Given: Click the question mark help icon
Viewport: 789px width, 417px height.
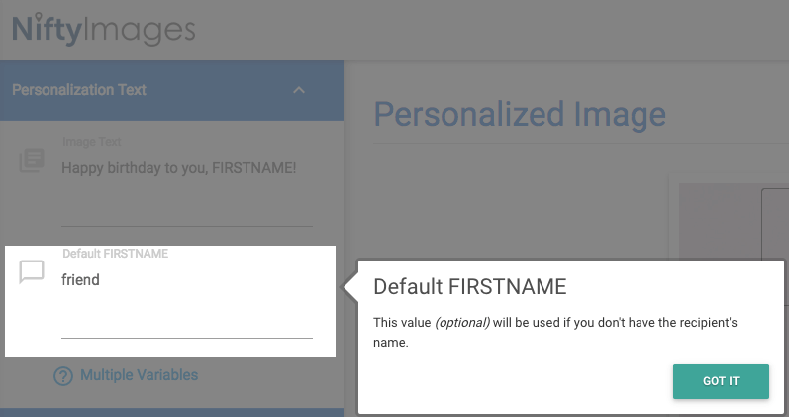Looking at the screenshot, I should tap(63, 376).
